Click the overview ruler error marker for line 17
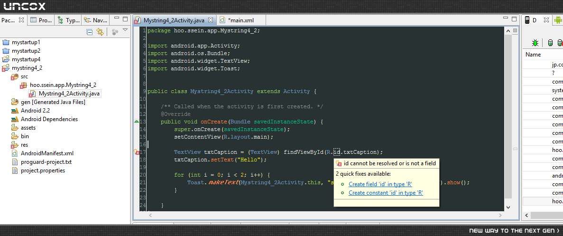 pyautogui.click(x=515, y=149)
